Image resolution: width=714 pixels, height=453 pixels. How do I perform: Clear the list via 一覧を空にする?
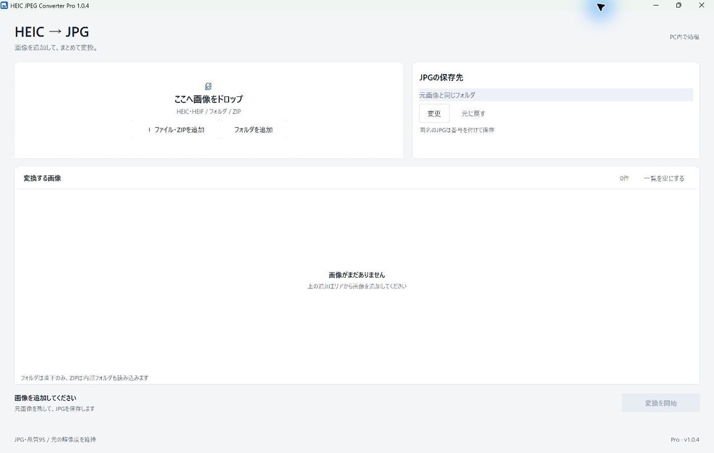click(664, 178)
